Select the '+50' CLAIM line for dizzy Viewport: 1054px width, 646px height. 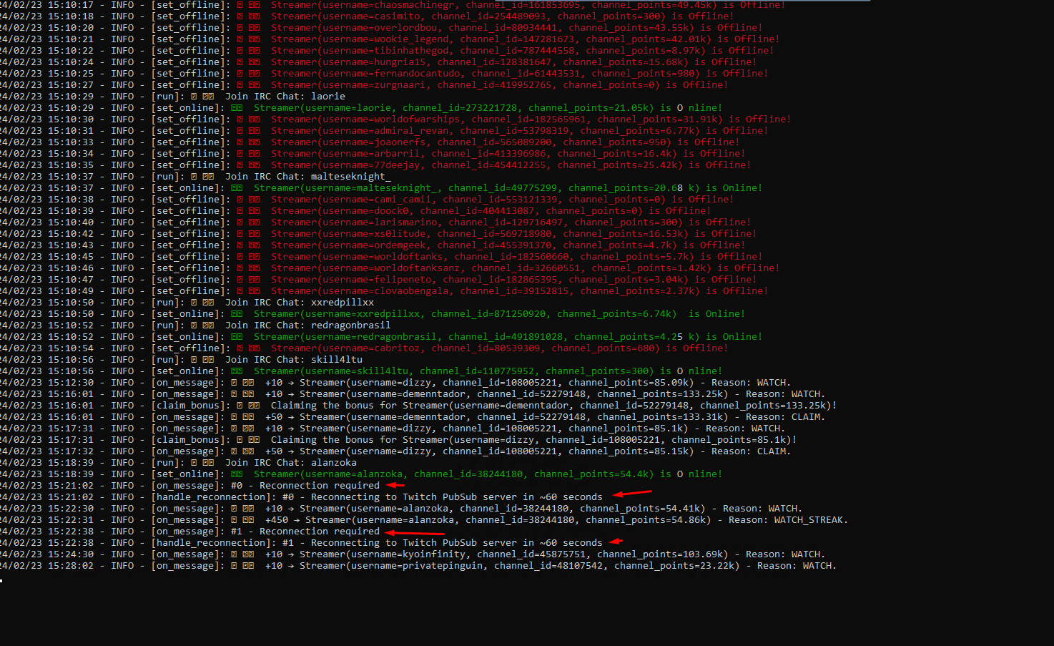[x=528, y=451]
